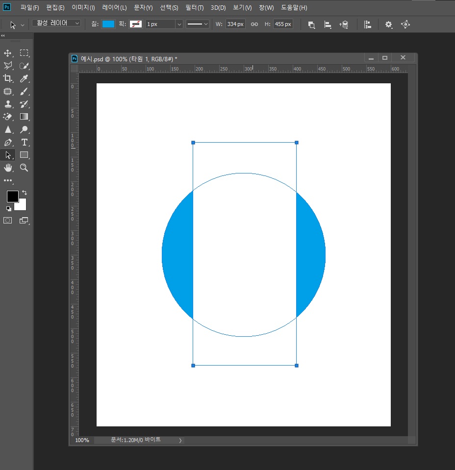Collapse the toolbar with double arrows

(x=3, y=35)
